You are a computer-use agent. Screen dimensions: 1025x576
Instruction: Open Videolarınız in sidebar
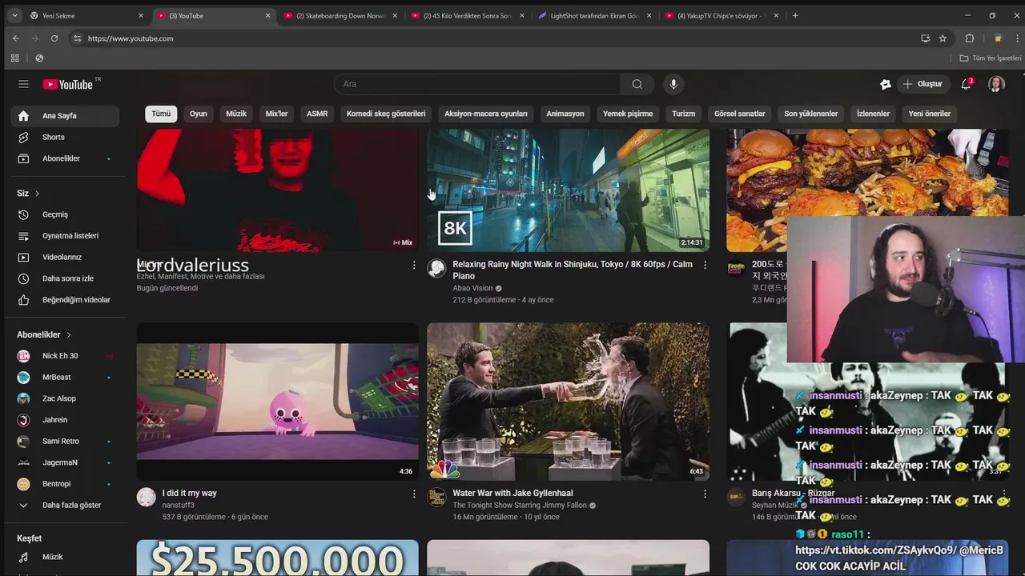click(x=66, y=257)
